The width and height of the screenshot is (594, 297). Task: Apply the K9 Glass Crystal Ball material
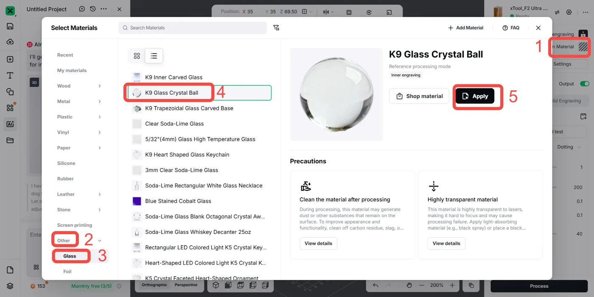tap(475, 96)
